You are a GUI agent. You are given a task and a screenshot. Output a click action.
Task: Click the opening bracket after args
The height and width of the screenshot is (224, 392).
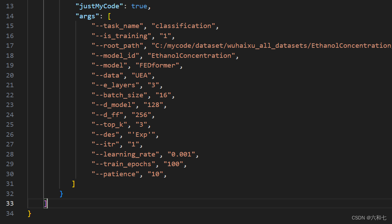tap(109, 16)
